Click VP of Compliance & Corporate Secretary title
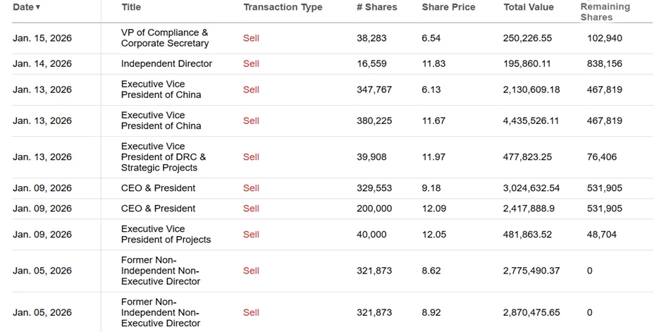The width and height of the screenshot is (659, 332). (x=164, y=38)
